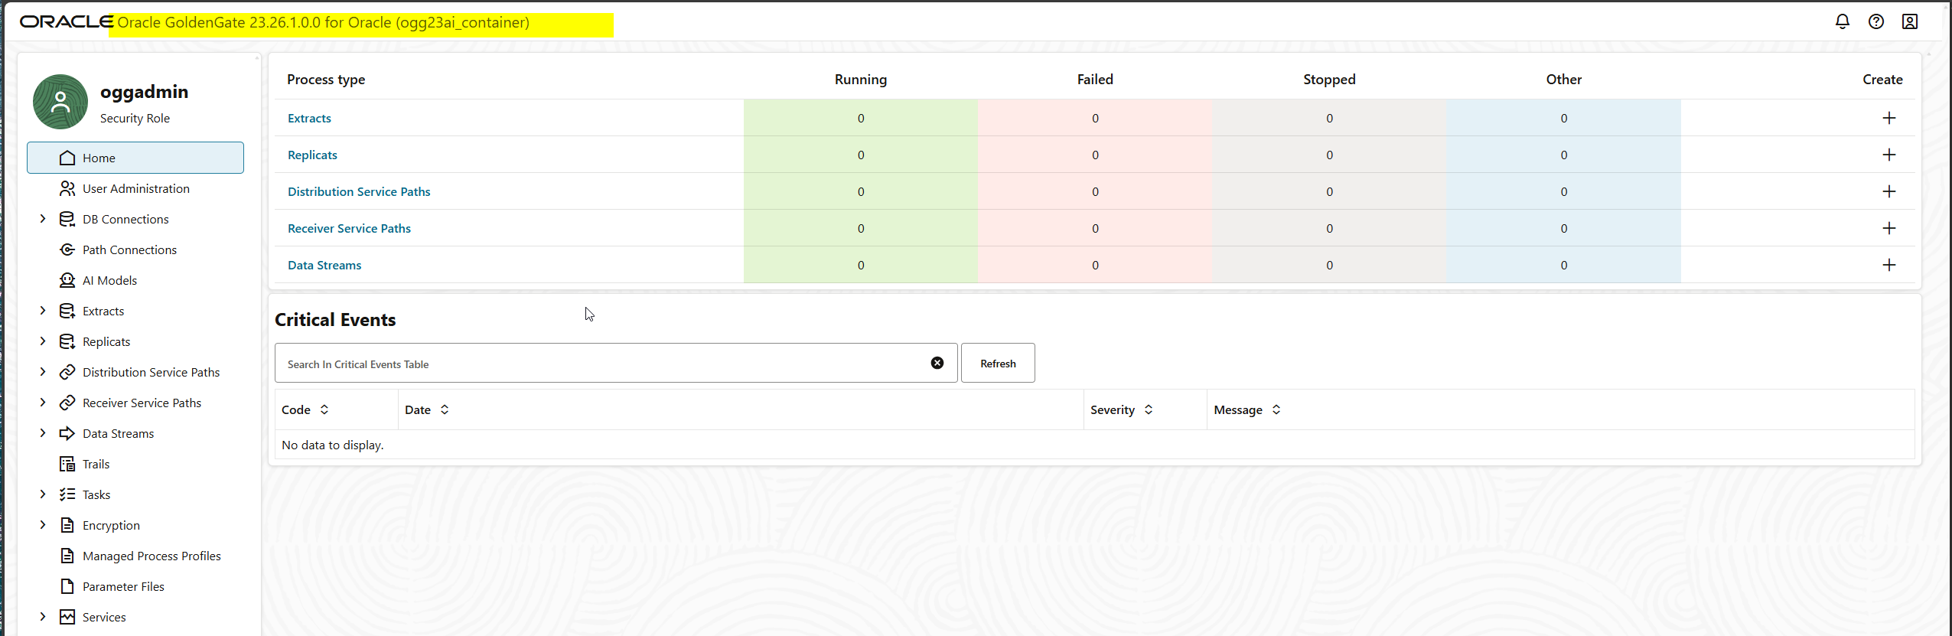Select AI Models in navigation menu
This screenshot has height=636, width=1952.
109,280
